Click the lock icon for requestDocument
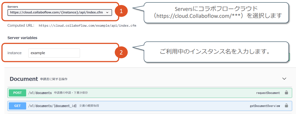 coord(286,93)
